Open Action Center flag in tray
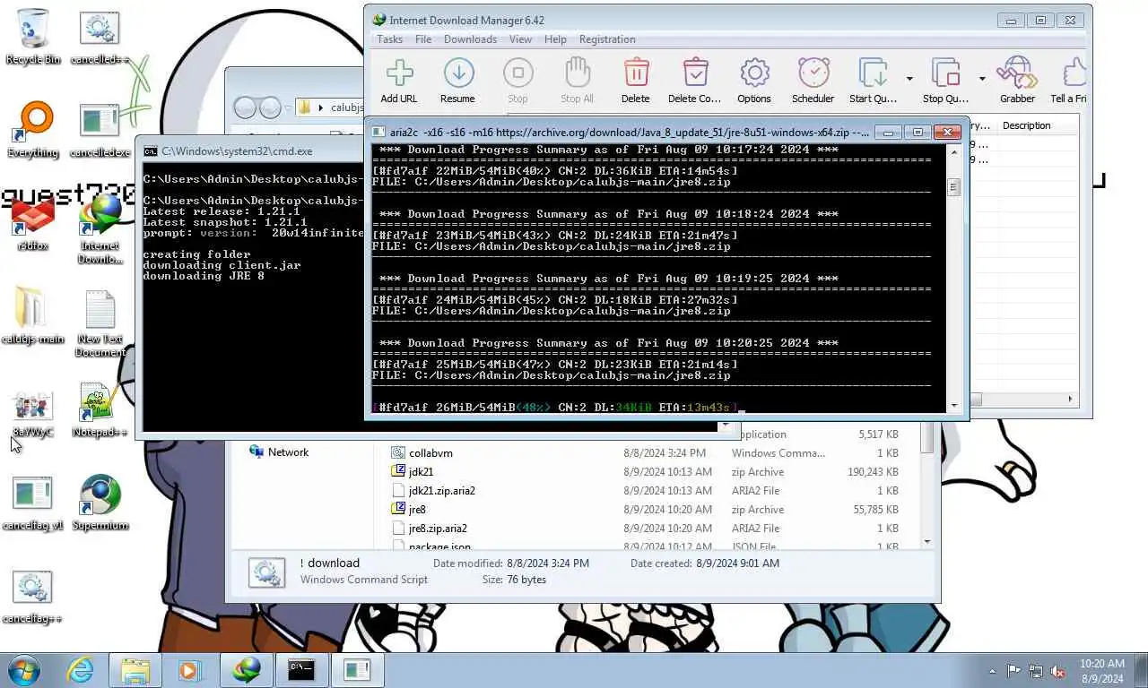Screen dimensions: 1148x688 click(1014, 670)
